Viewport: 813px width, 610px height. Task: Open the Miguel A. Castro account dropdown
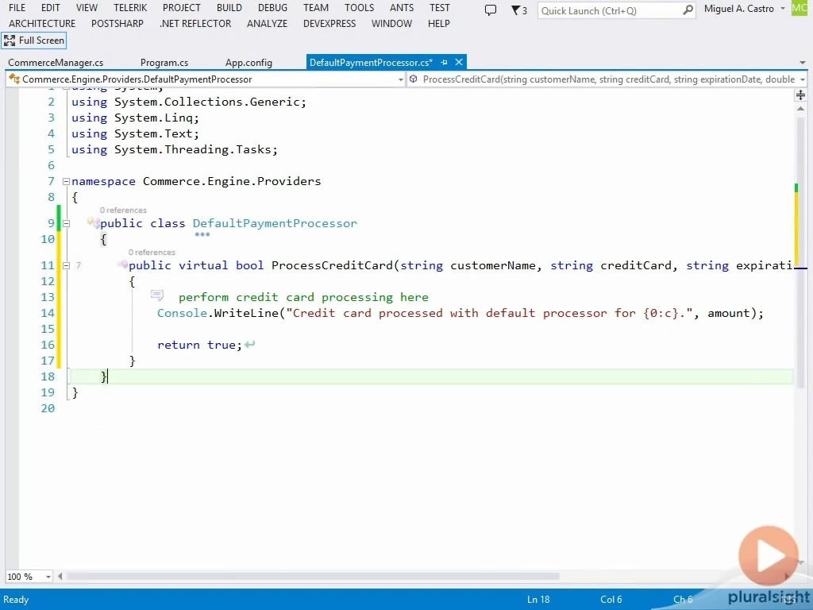pyautogui.click(x=744, y=9)
